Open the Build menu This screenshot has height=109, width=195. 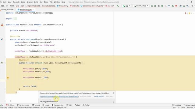point(36,2)
